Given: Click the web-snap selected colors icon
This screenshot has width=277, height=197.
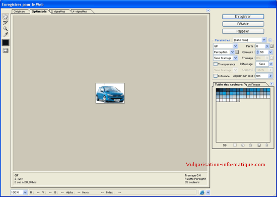Looking at the screenshot, I should pos(243,145).
